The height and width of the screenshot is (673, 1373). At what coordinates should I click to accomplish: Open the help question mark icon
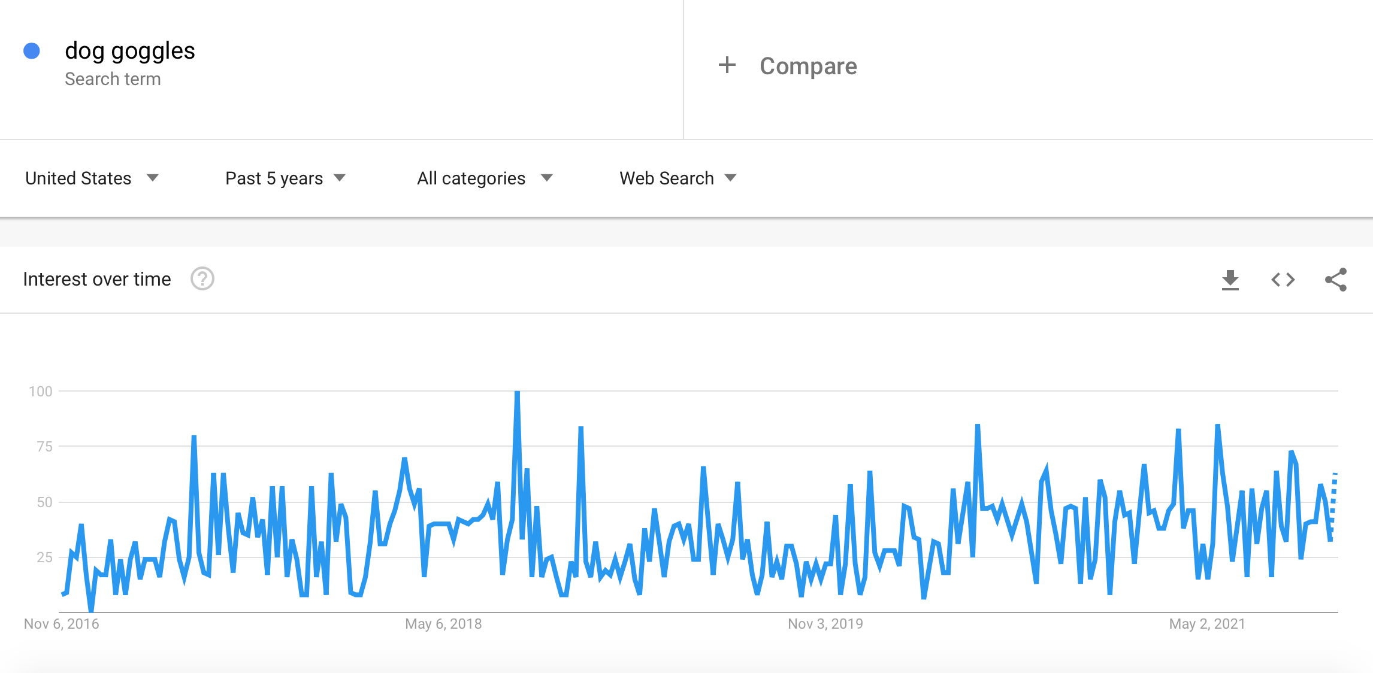(x=202, y=279)
